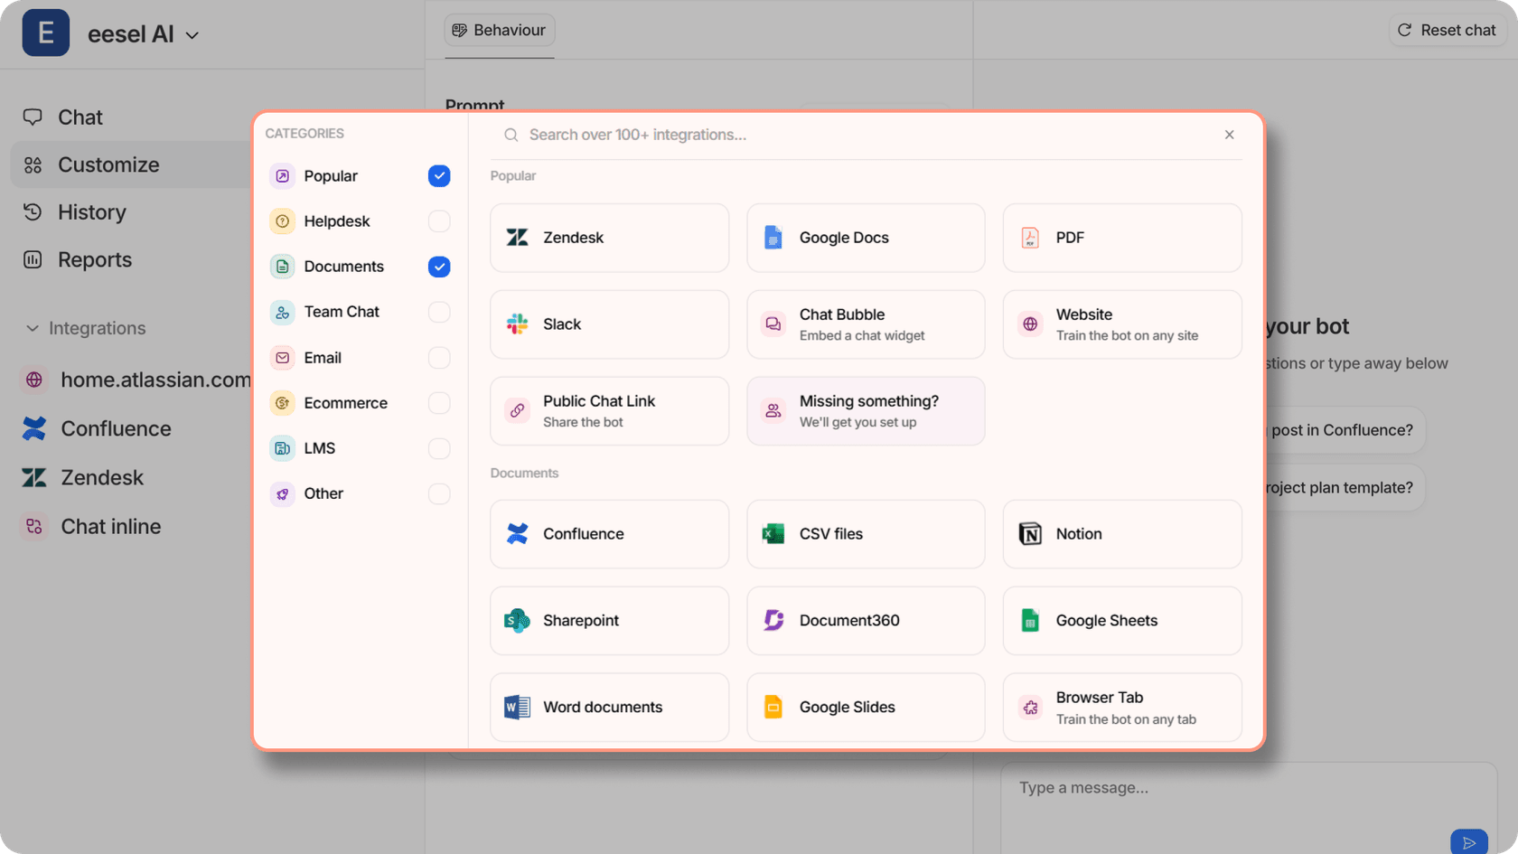
Task: Uncheck the Documents category checkbox
Action: point(439,267)
